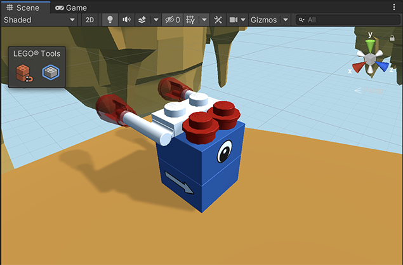This screenshot has height=265, width=403.
Task: Open the effects dropdown arrow
Action: pyautogui.click(x=156, y=20)
